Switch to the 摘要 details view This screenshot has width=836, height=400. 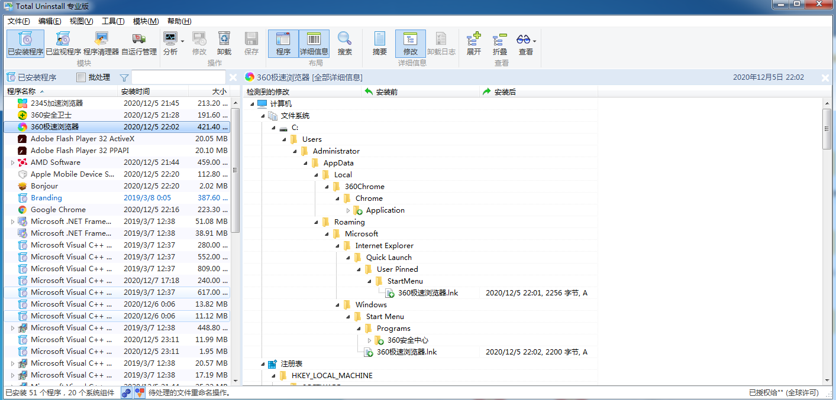tap(380, 44)
